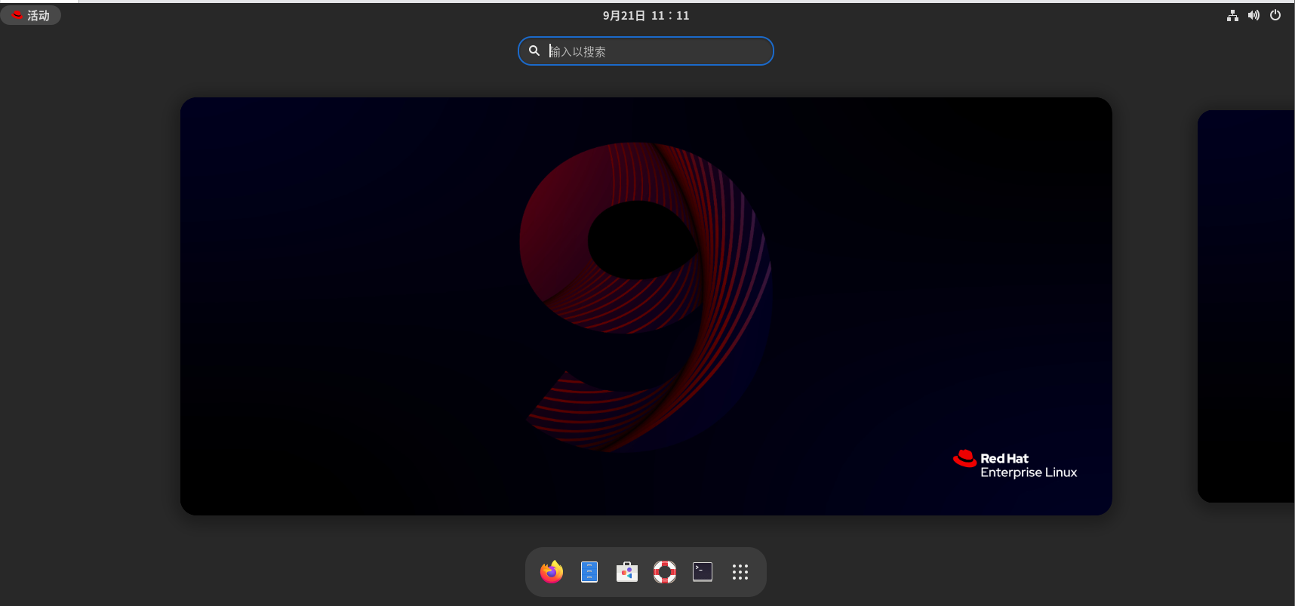The image size is (1295, 606).
Task: Open the power menu icon
Action: (1275, 15)
